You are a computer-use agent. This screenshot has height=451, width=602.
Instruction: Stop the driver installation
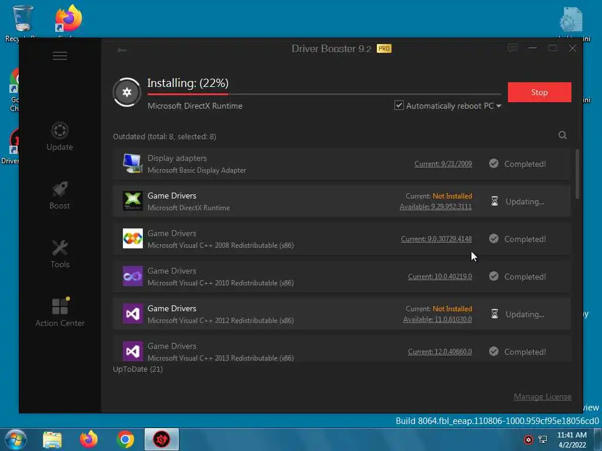coord(540,92)
